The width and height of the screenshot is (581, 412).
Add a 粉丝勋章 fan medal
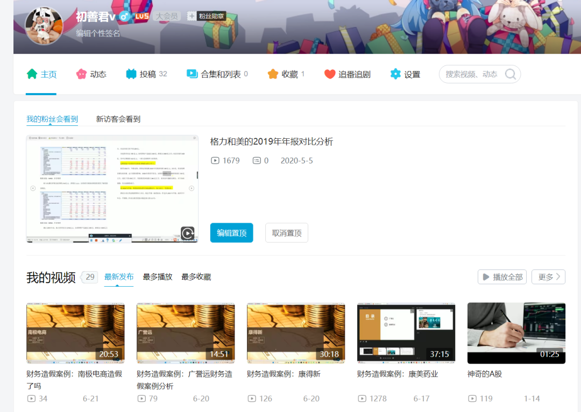coord(207,16)
